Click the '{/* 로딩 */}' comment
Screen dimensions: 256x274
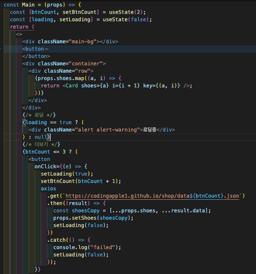click(39, 115)
